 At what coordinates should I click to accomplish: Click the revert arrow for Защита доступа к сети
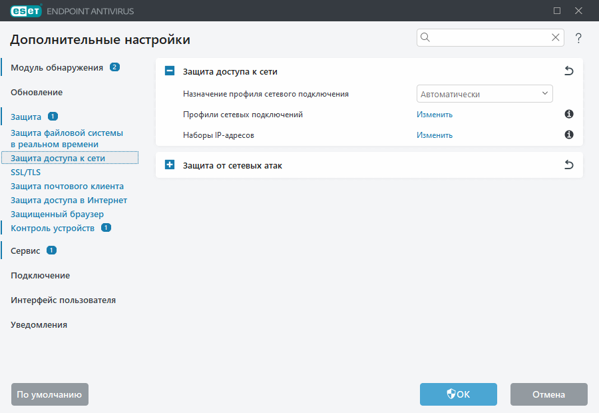tap(568, 71)
